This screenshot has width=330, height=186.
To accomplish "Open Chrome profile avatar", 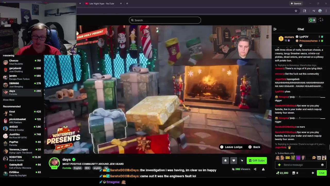I will pyautogui.click(x=320, y=11).
